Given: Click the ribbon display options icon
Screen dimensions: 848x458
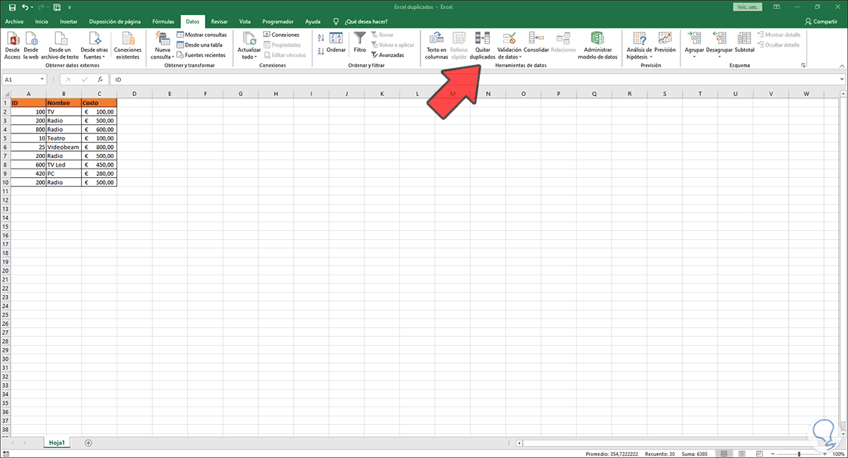Looking at the screenshot, I should pos(777,6).
